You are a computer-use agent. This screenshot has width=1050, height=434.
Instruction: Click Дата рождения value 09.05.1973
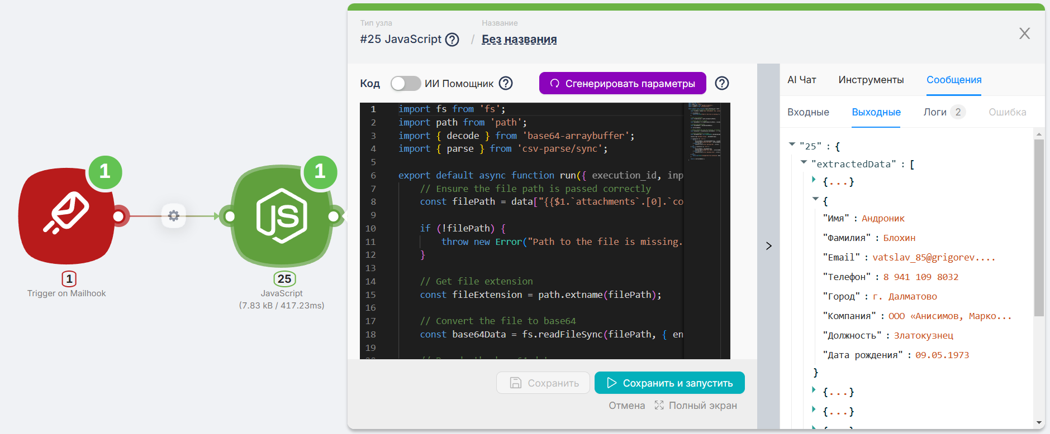tap(942, 355)
